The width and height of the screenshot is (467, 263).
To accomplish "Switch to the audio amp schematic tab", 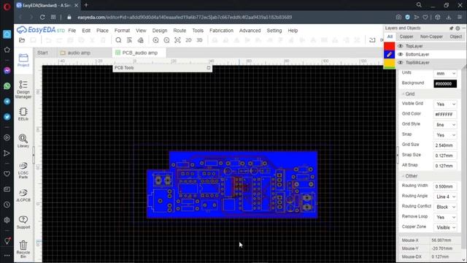I will (x=75, y=53).
